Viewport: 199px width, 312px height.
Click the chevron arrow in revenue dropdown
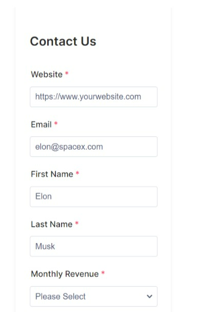(149, 297)
